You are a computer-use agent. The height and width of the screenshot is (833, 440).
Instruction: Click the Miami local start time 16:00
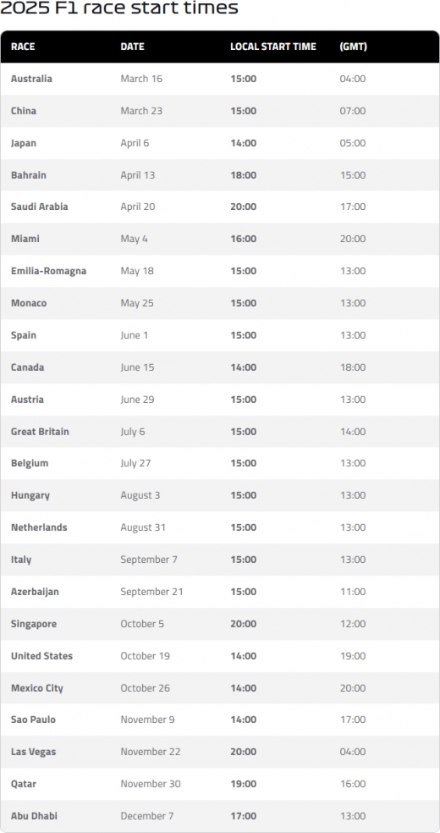coord(243,239)
